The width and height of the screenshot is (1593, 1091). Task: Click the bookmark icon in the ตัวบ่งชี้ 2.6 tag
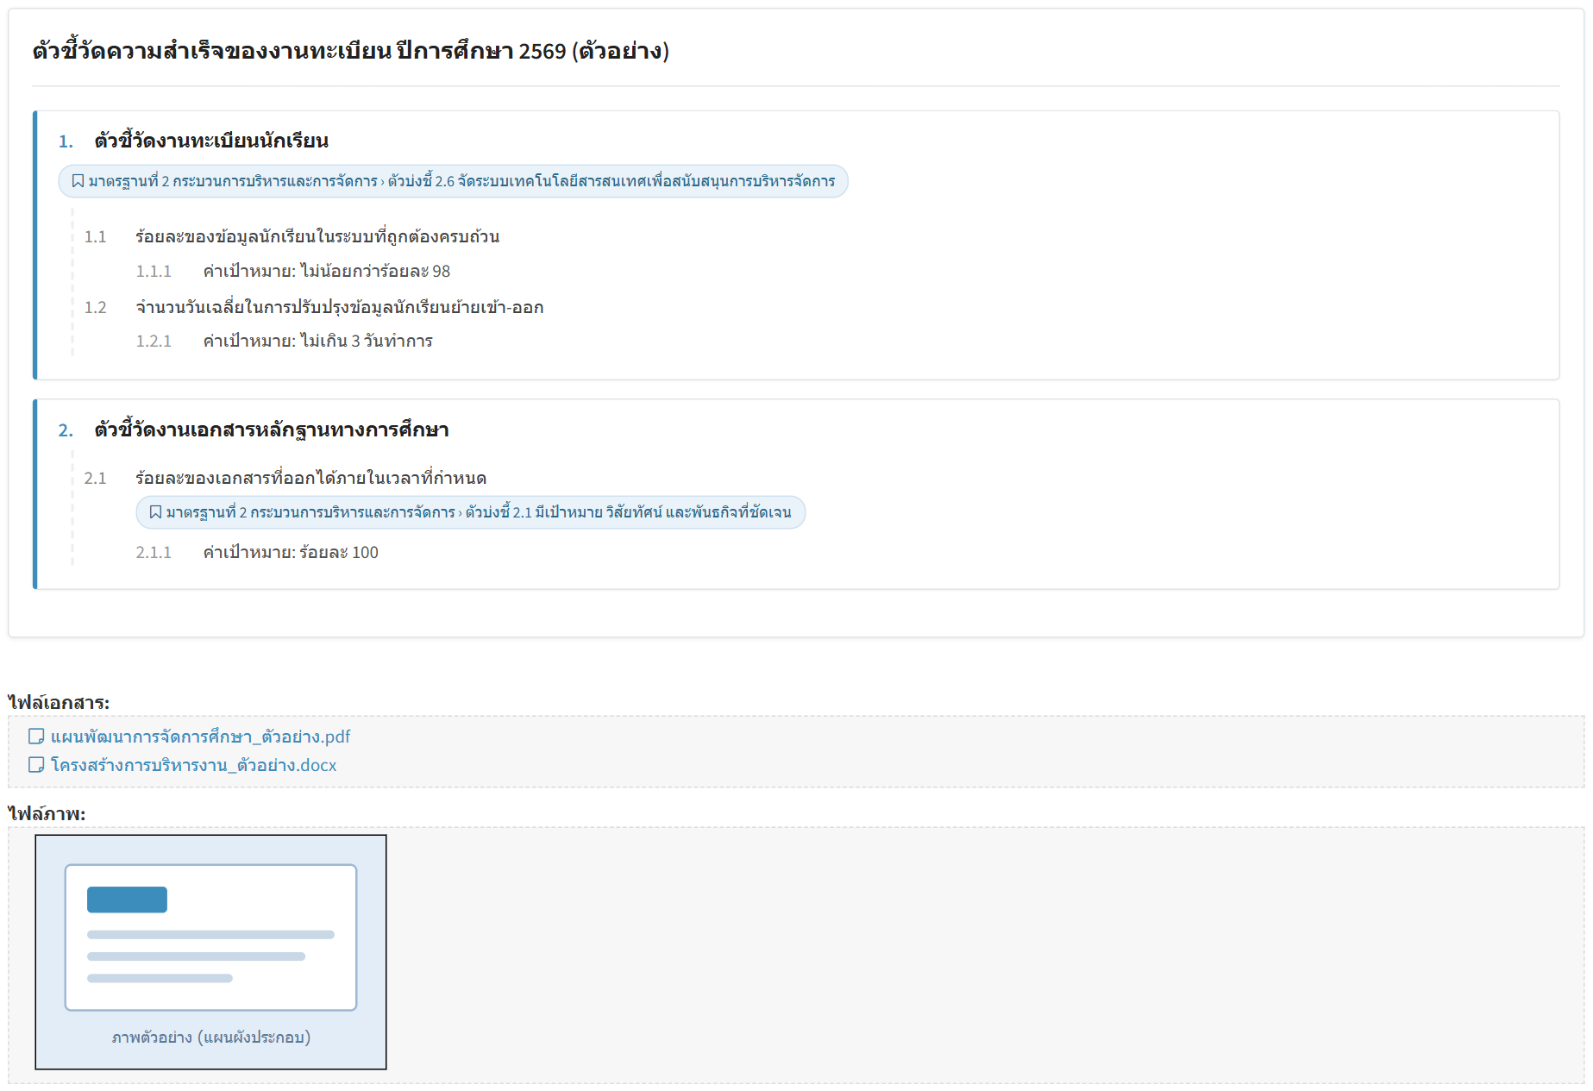coord(78,181)
